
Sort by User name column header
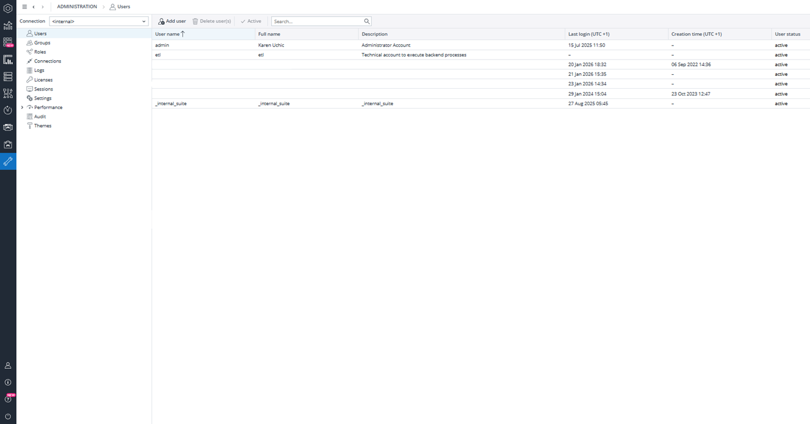pyautogui.click(x=167, y=34)
